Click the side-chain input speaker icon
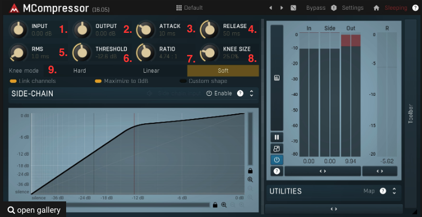 (150, 93)
